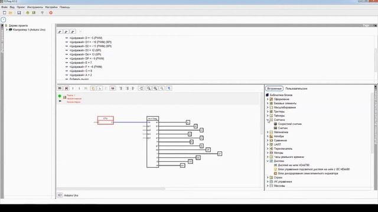The width and height of the screenshot is (378, 212).
Task: Switch to the Пользовательские library tab
Action: (296, 89)
